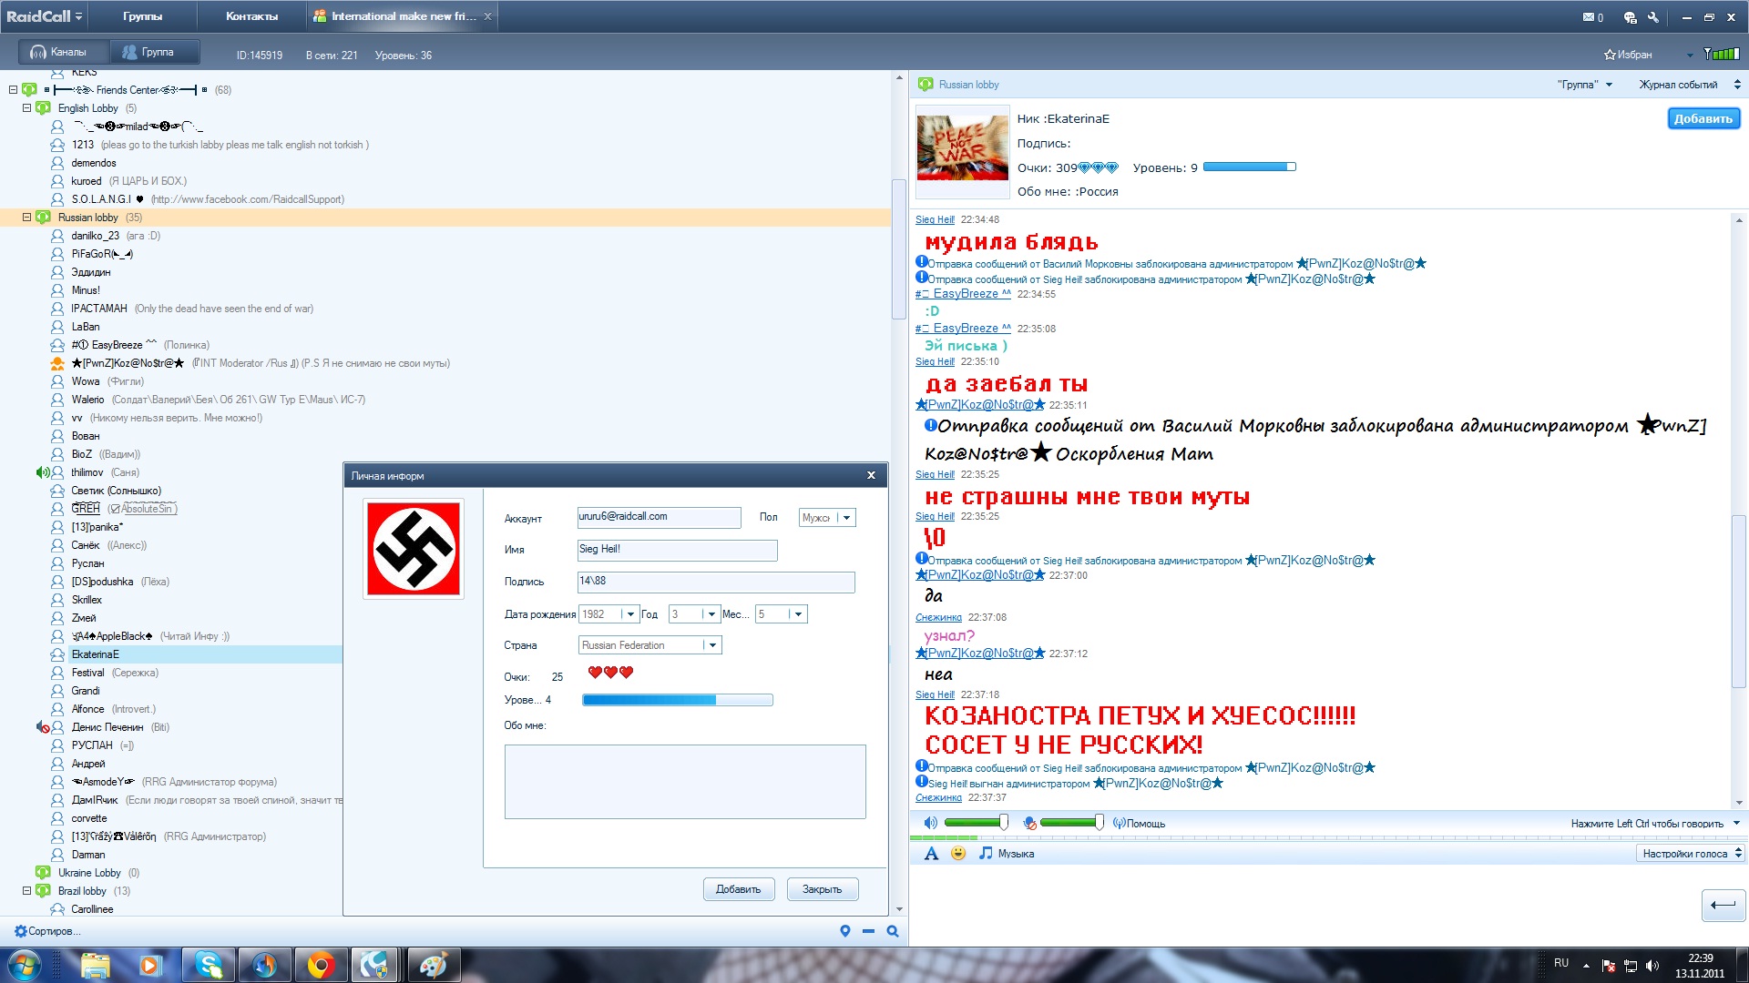Image resolution: width=1749 pixels, height=983 pixels.
Task: Adjust the speaker volume slider handle
Action: pos(1003,823)
